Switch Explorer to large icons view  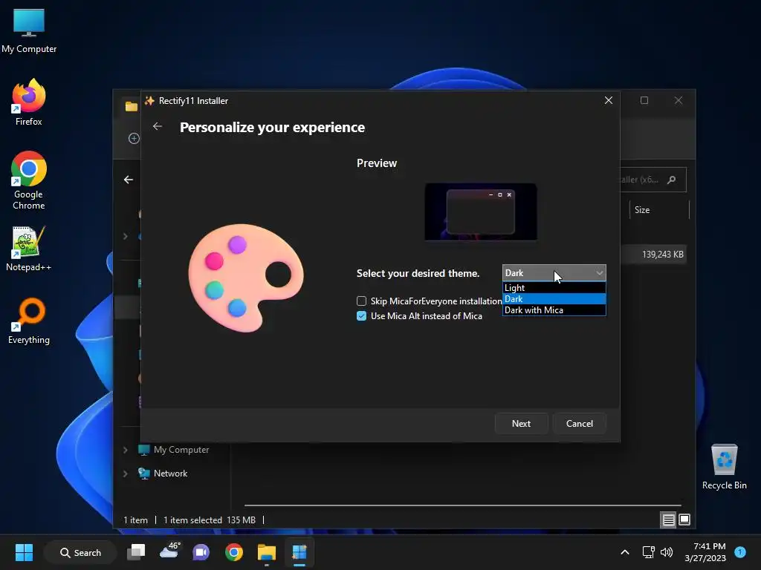[x=684, y=520]
